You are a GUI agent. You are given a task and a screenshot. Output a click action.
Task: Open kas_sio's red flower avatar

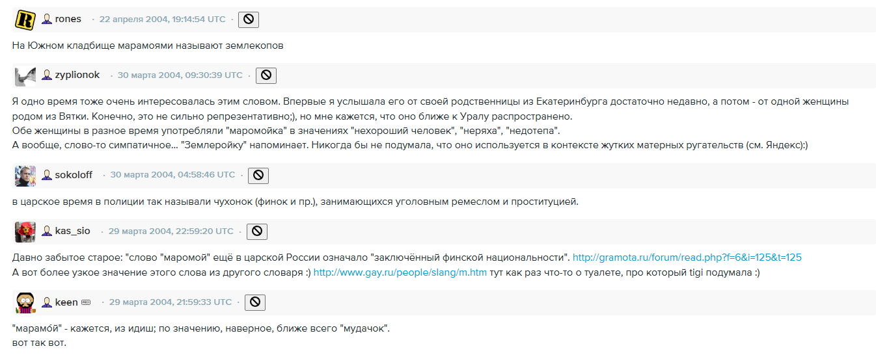pos(25,232)
